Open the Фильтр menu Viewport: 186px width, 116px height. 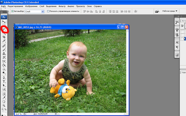(x=62, y=6)
